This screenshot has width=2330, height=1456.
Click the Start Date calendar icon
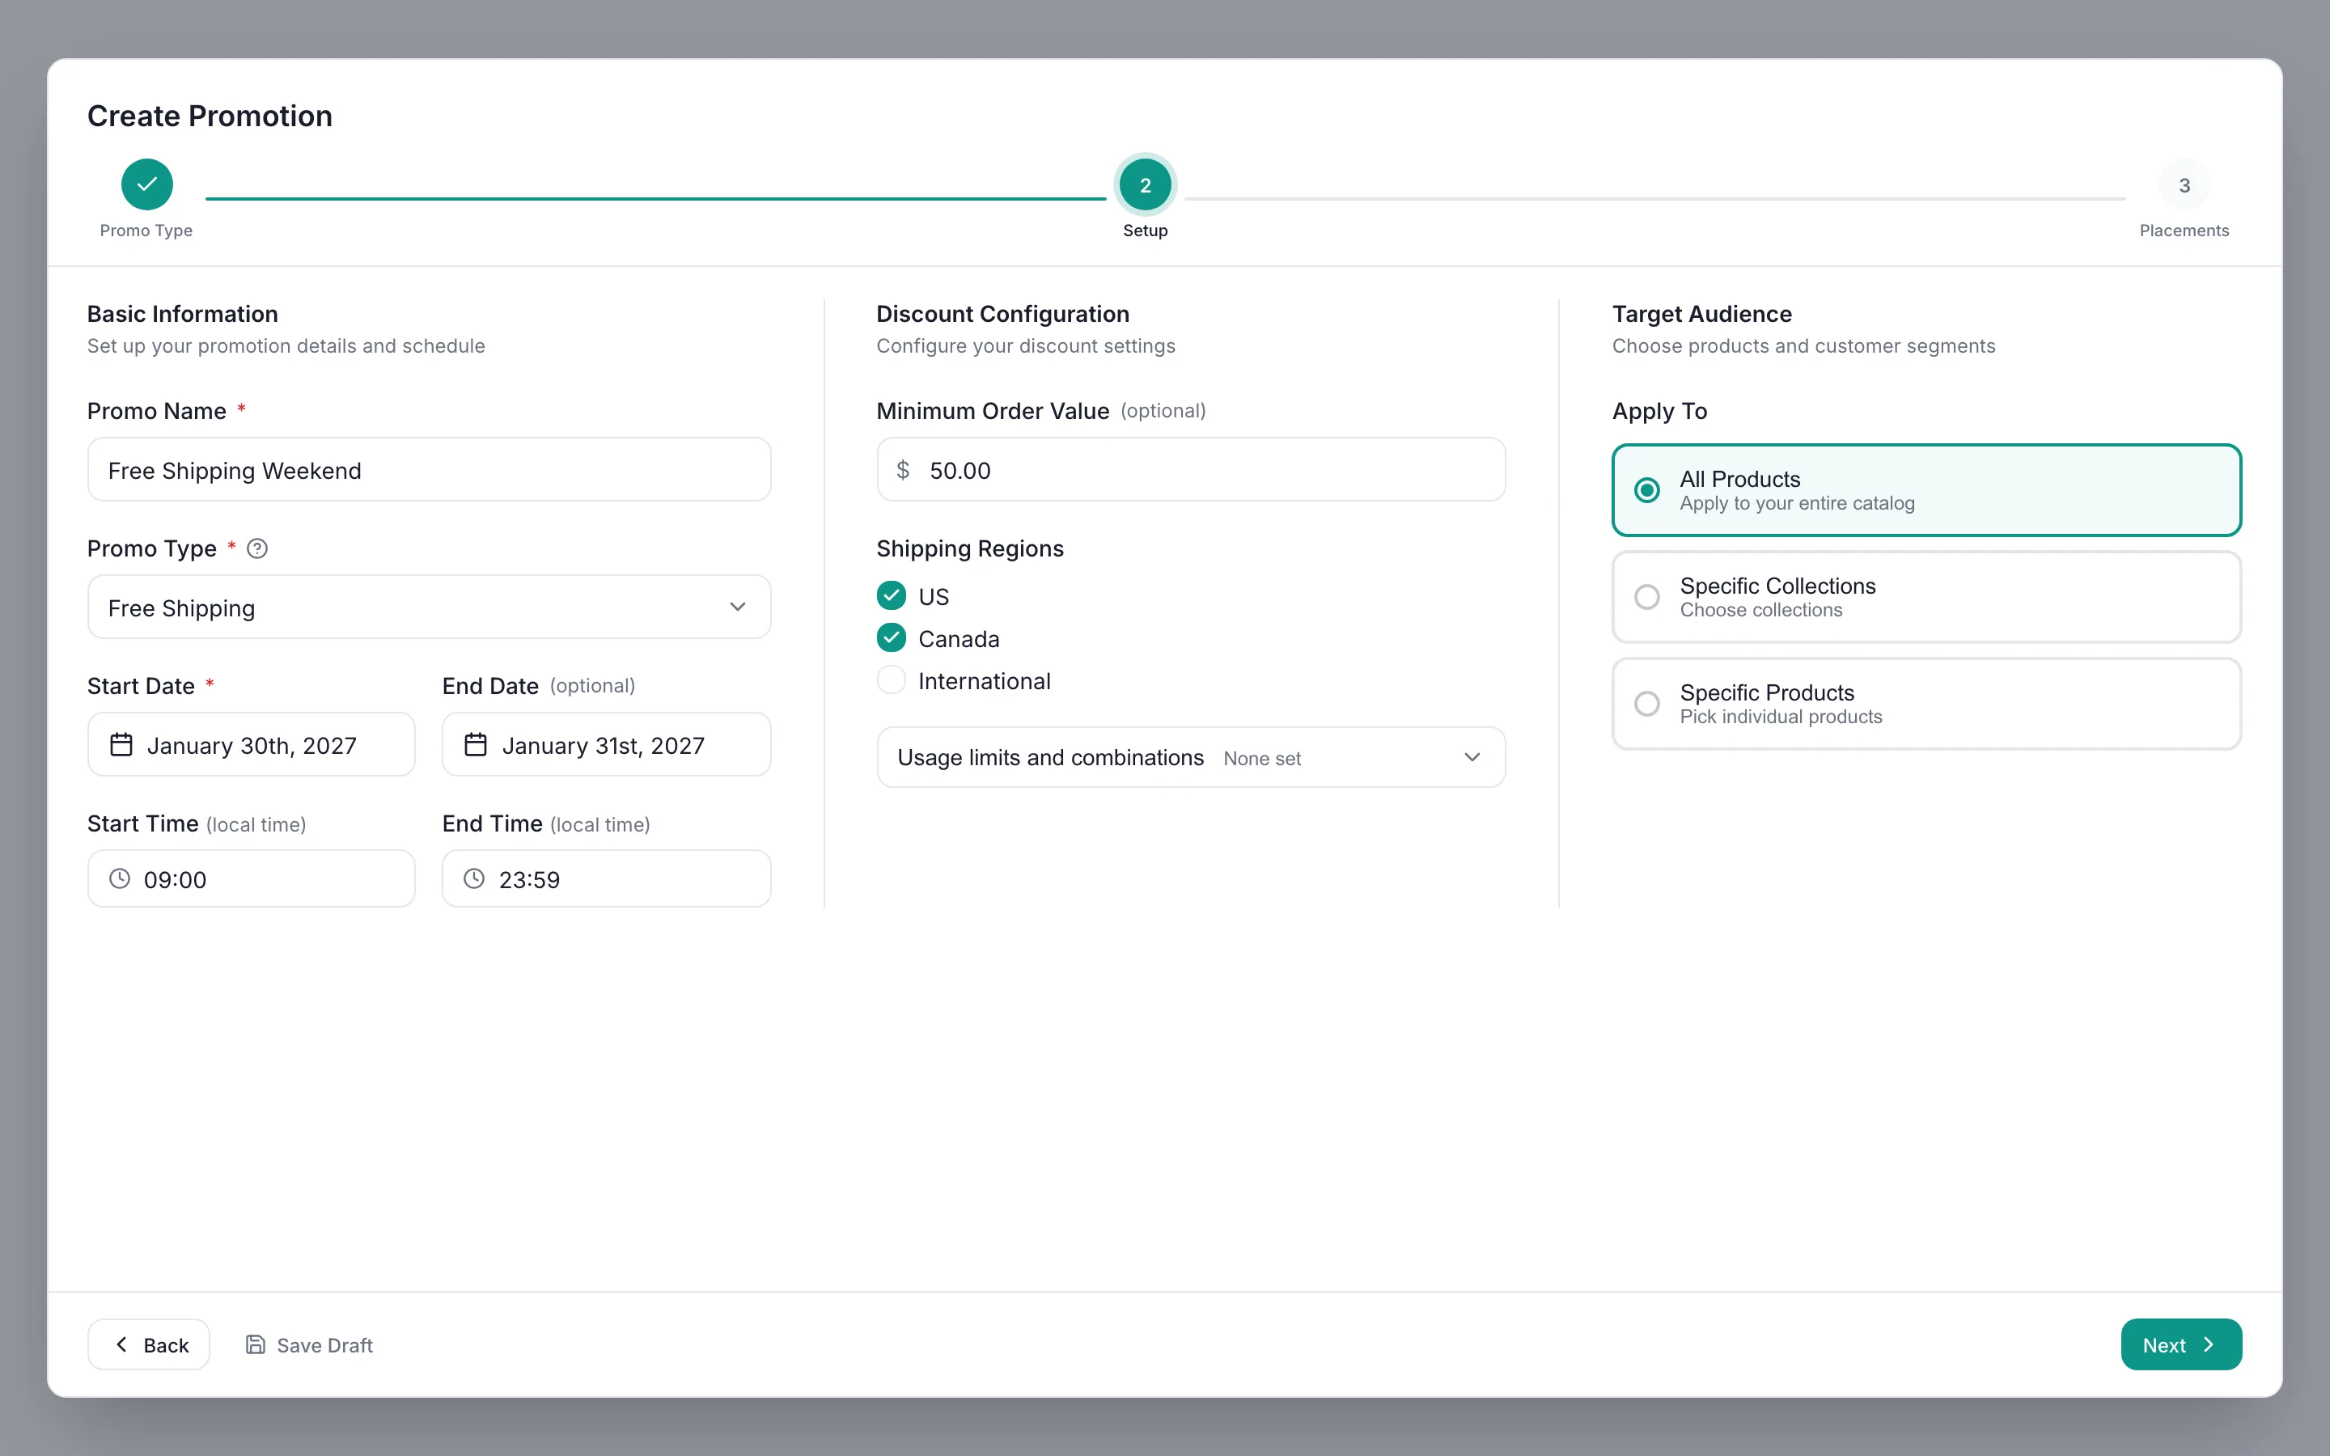[121, 744]
